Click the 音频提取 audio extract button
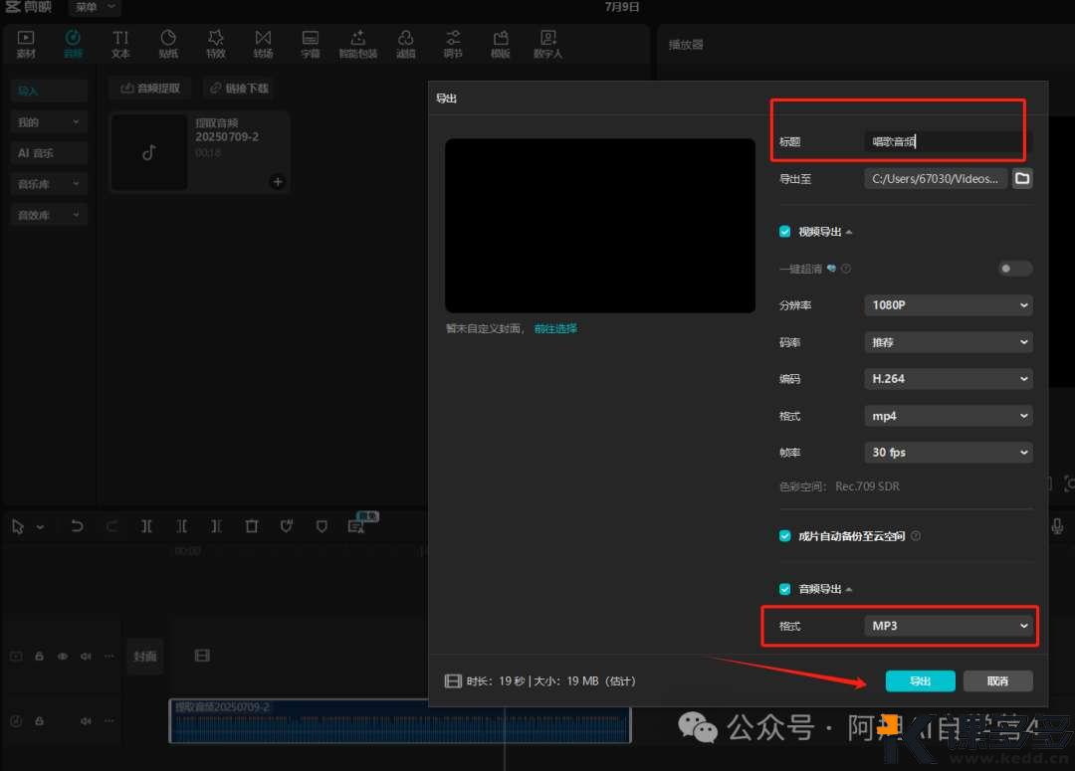The height and width of the screenshot is (771, 1075). point(151,89)
